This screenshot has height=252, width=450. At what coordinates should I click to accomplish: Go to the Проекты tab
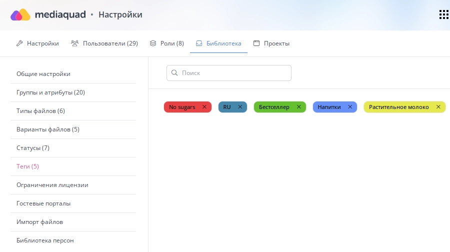[x=271, y=43]
